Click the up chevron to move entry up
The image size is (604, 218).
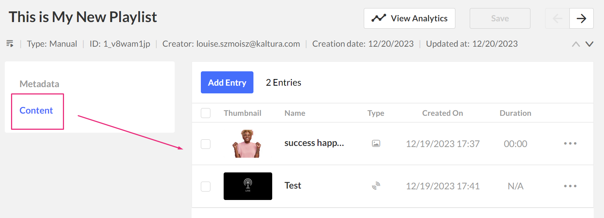tap(576, 44)
